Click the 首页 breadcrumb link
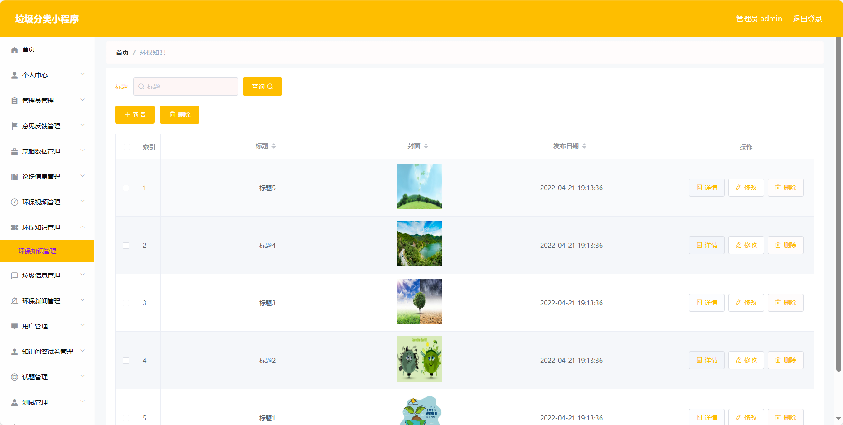This screenshot has width=843, height=425. coord(122,53)
